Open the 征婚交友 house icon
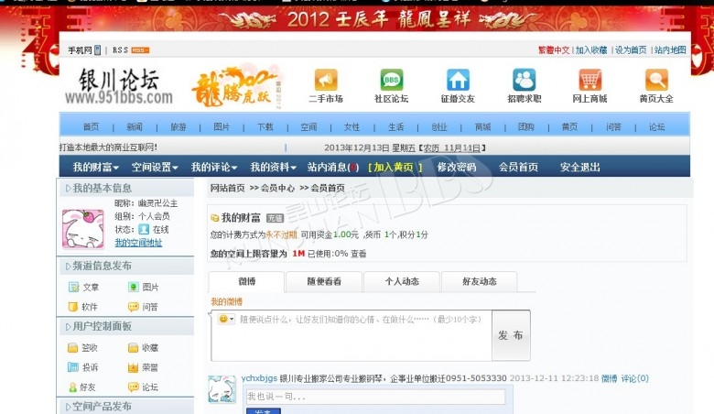Screen dimensions: 714x414 (x=458, y=80)
